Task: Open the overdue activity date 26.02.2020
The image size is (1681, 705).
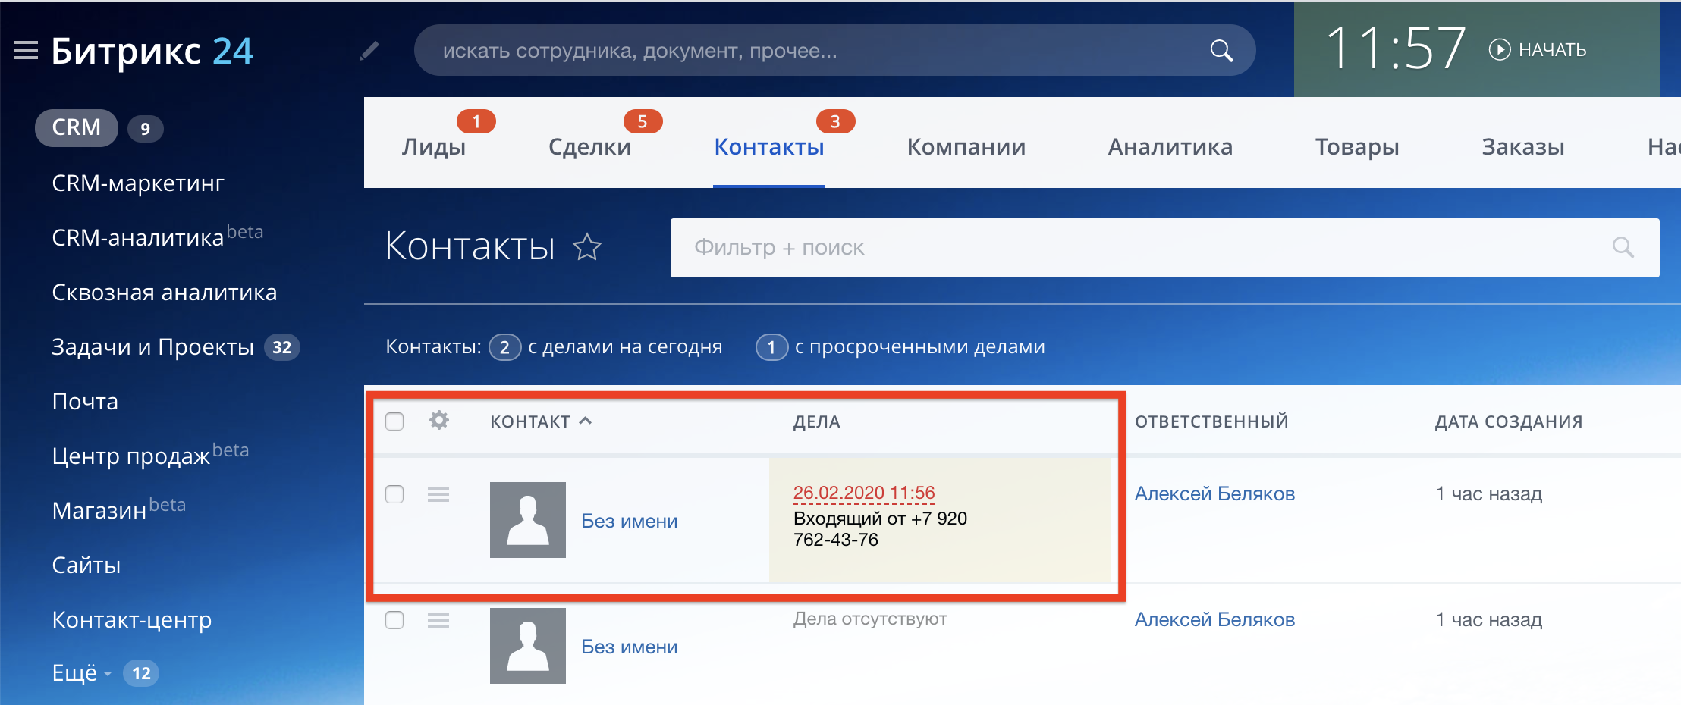Action: pos(863,493)
